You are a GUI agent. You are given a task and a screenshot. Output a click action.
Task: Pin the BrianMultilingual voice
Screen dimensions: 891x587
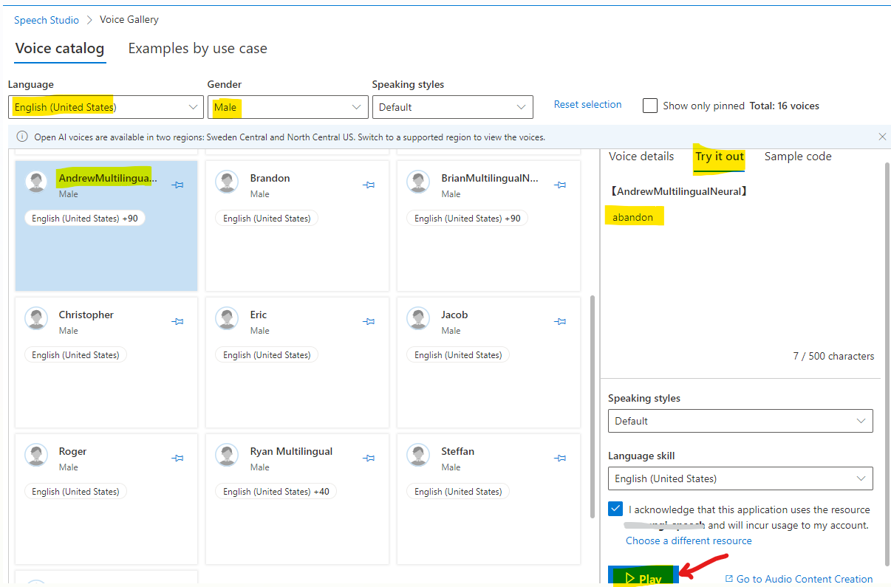click(x=560, y=185)
